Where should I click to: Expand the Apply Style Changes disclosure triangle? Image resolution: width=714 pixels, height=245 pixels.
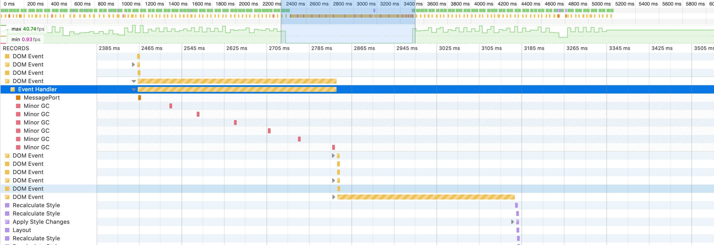pyautogui.click(x=513, y=222)
